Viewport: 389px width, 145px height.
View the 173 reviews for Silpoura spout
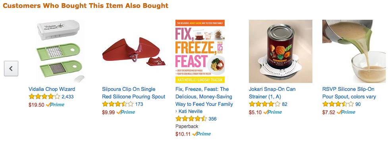pyautogui.click(x=139, y=104)
